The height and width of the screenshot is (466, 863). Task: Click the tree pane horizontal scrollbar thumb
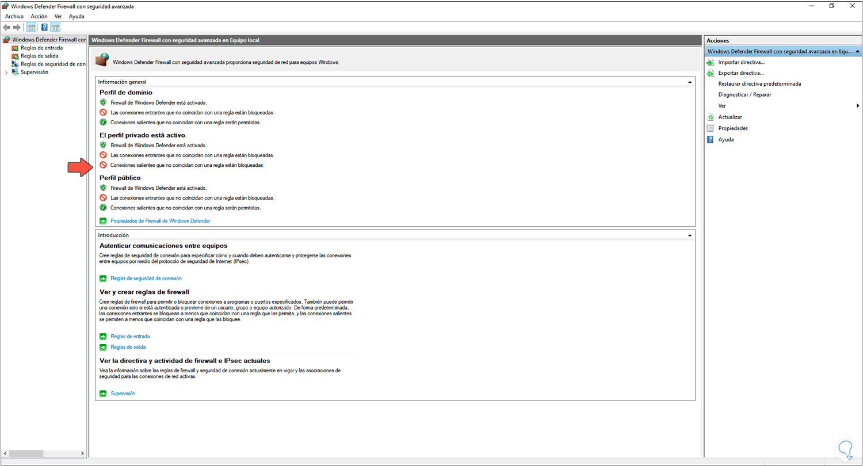[x=26, y=453]
